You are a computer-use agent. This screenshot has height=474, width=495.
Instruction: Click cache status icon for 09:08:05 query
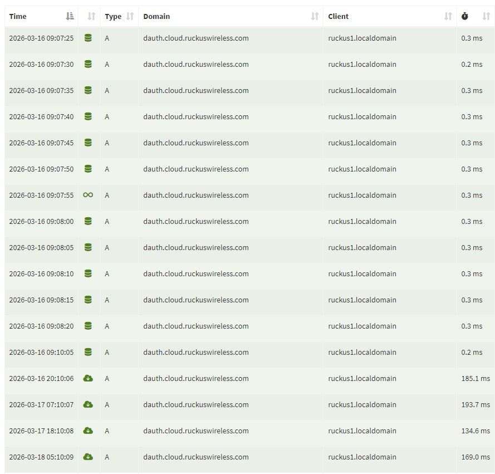coord(88,247)
